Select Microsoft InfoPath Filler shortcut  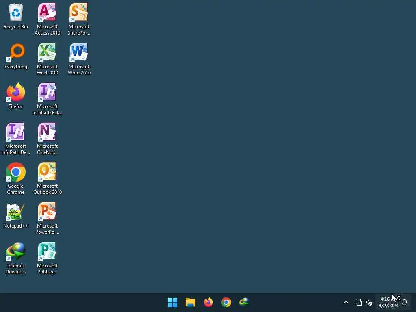47,99
